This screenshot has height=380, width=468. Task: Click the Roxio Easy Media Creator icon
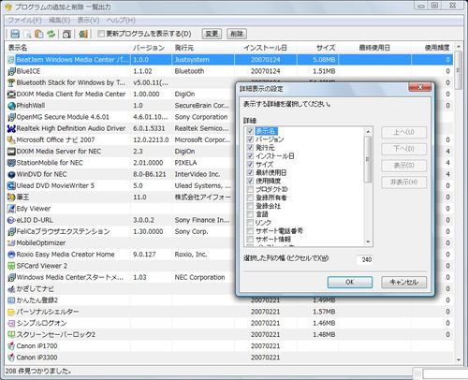(x=11, y=255)
